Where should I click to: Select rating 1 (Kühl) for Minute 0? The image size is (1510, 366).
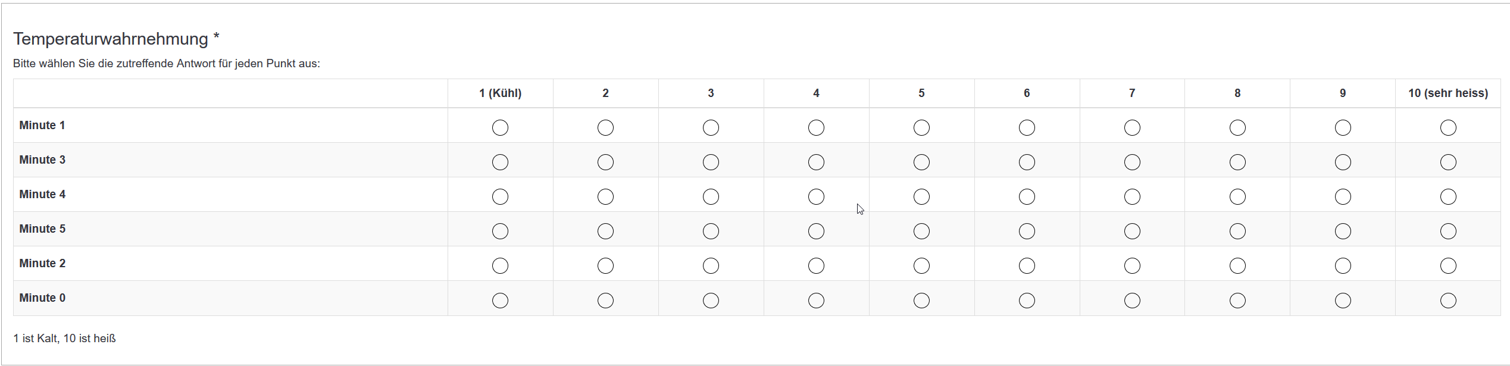tap(500, 301)
